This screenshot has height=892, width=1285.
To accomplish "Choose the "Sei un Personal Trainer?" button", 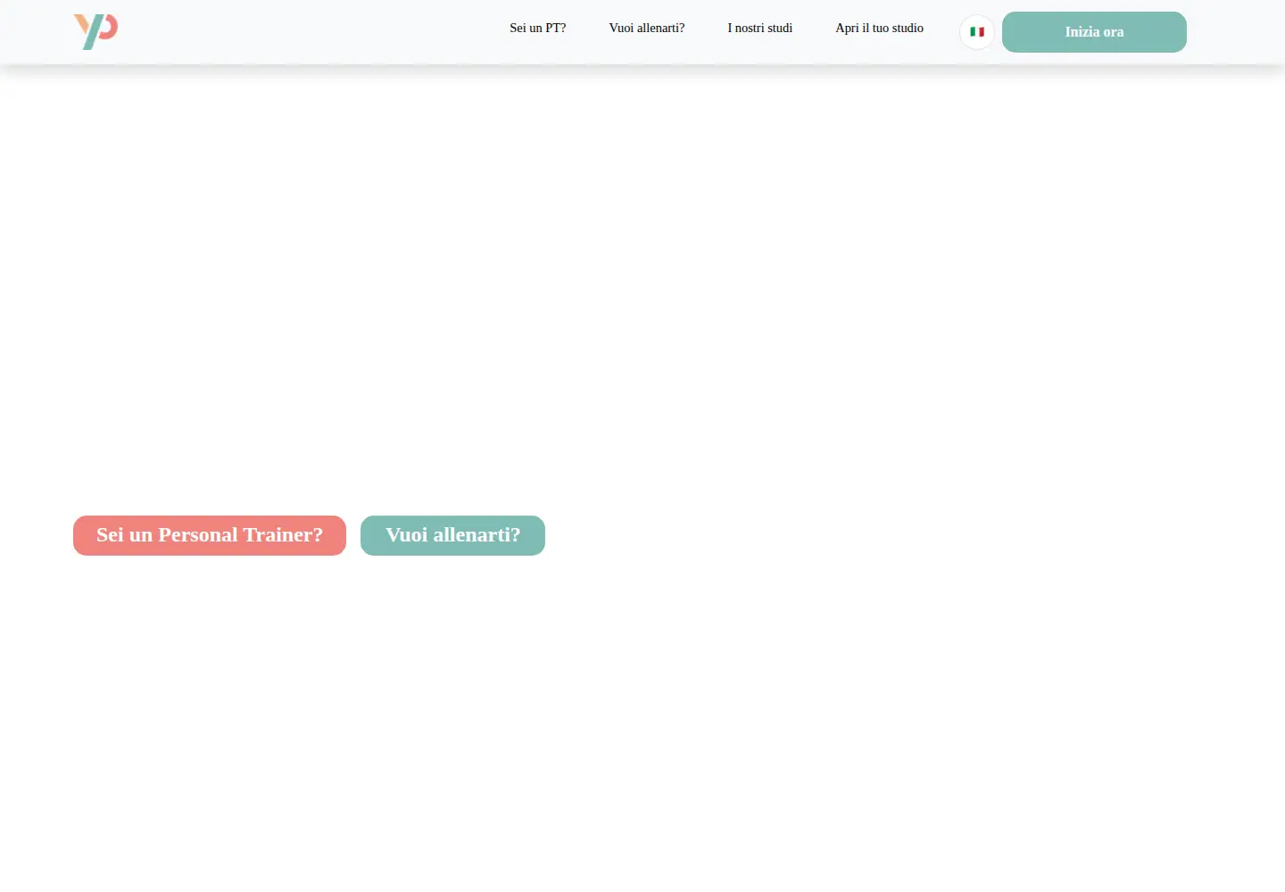I will coord(210,535).
